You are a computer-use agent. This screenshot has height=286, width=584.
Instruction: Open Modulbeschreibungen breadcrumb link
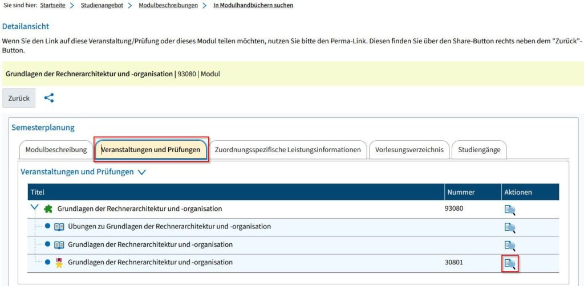[168, 6]
